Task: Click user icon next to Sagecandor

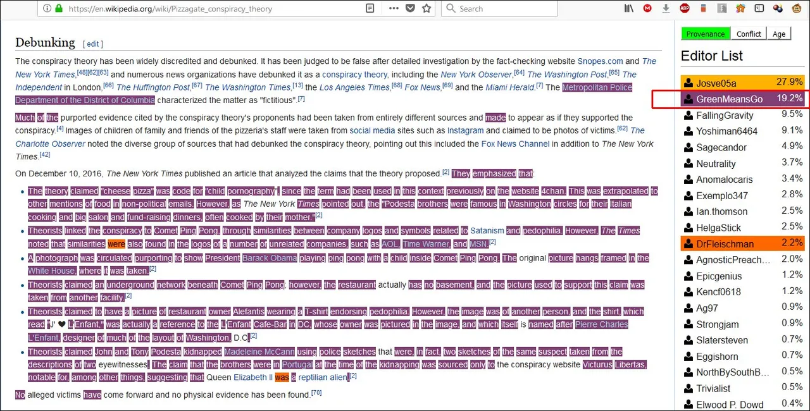Action: [689, 147]
